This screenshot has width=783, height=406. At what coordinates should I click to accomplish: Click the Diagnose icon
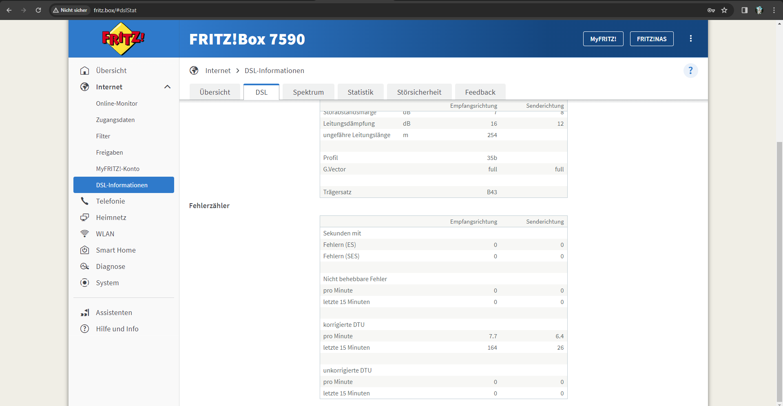pyautogui.click(x=84, y=266)
